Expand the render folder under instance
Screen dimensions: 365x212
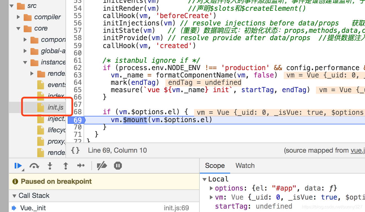click(x=32, y=73)
